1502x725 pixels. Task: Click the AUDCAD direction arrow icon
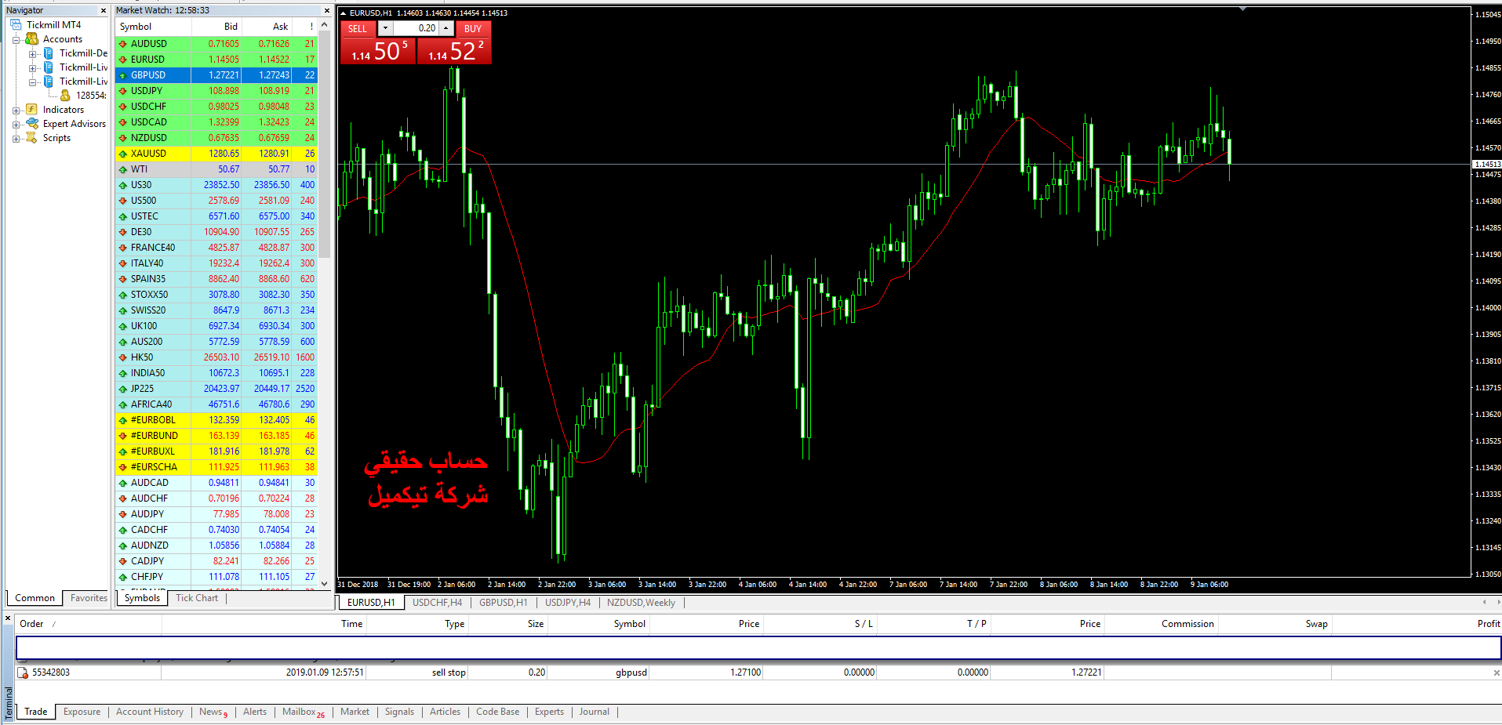(x=122, y=483)
